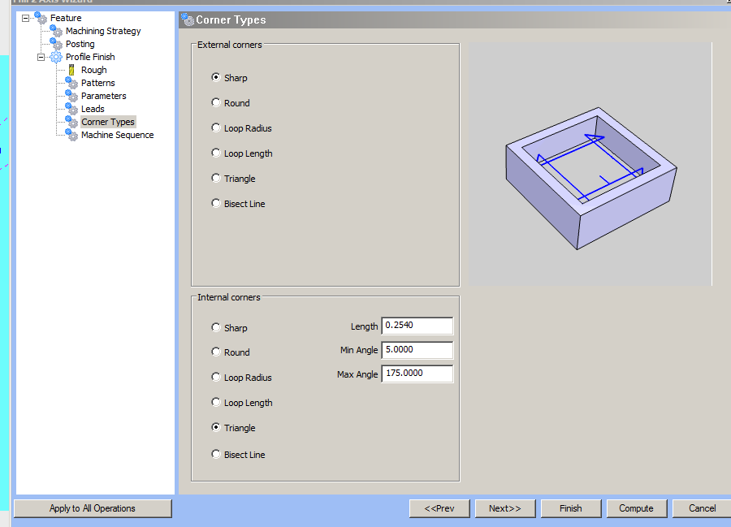
Task: Click the Profile Finish operation icon
Action: point(54,57)
